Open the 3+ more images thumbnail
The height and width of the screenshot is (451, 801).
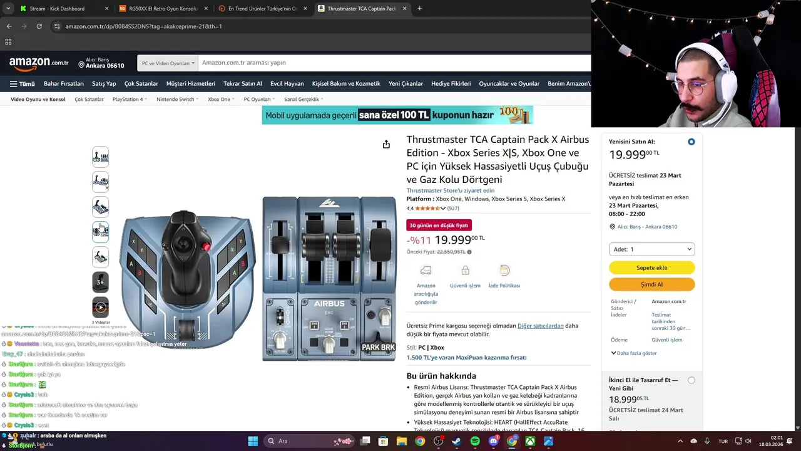pyautogui.click(x=100, y=283)
